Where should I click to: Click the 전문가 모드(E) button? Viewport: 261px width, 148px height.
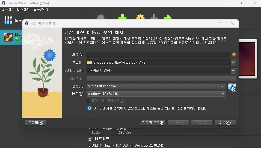[x=153, y=123]
